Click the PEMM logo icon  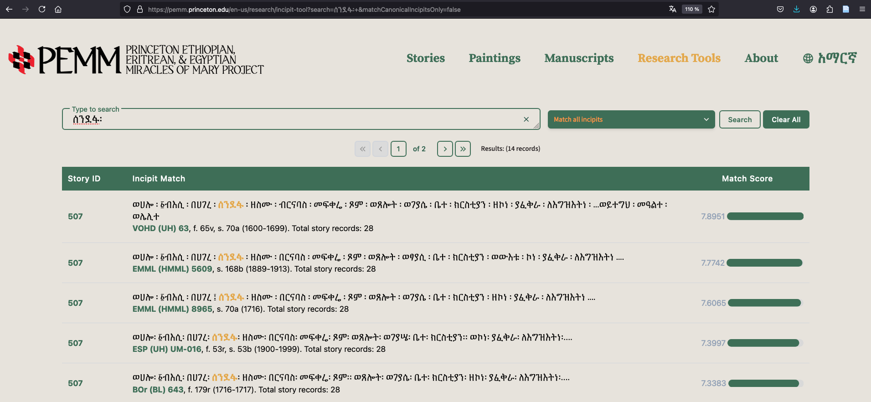coord(21,59)
